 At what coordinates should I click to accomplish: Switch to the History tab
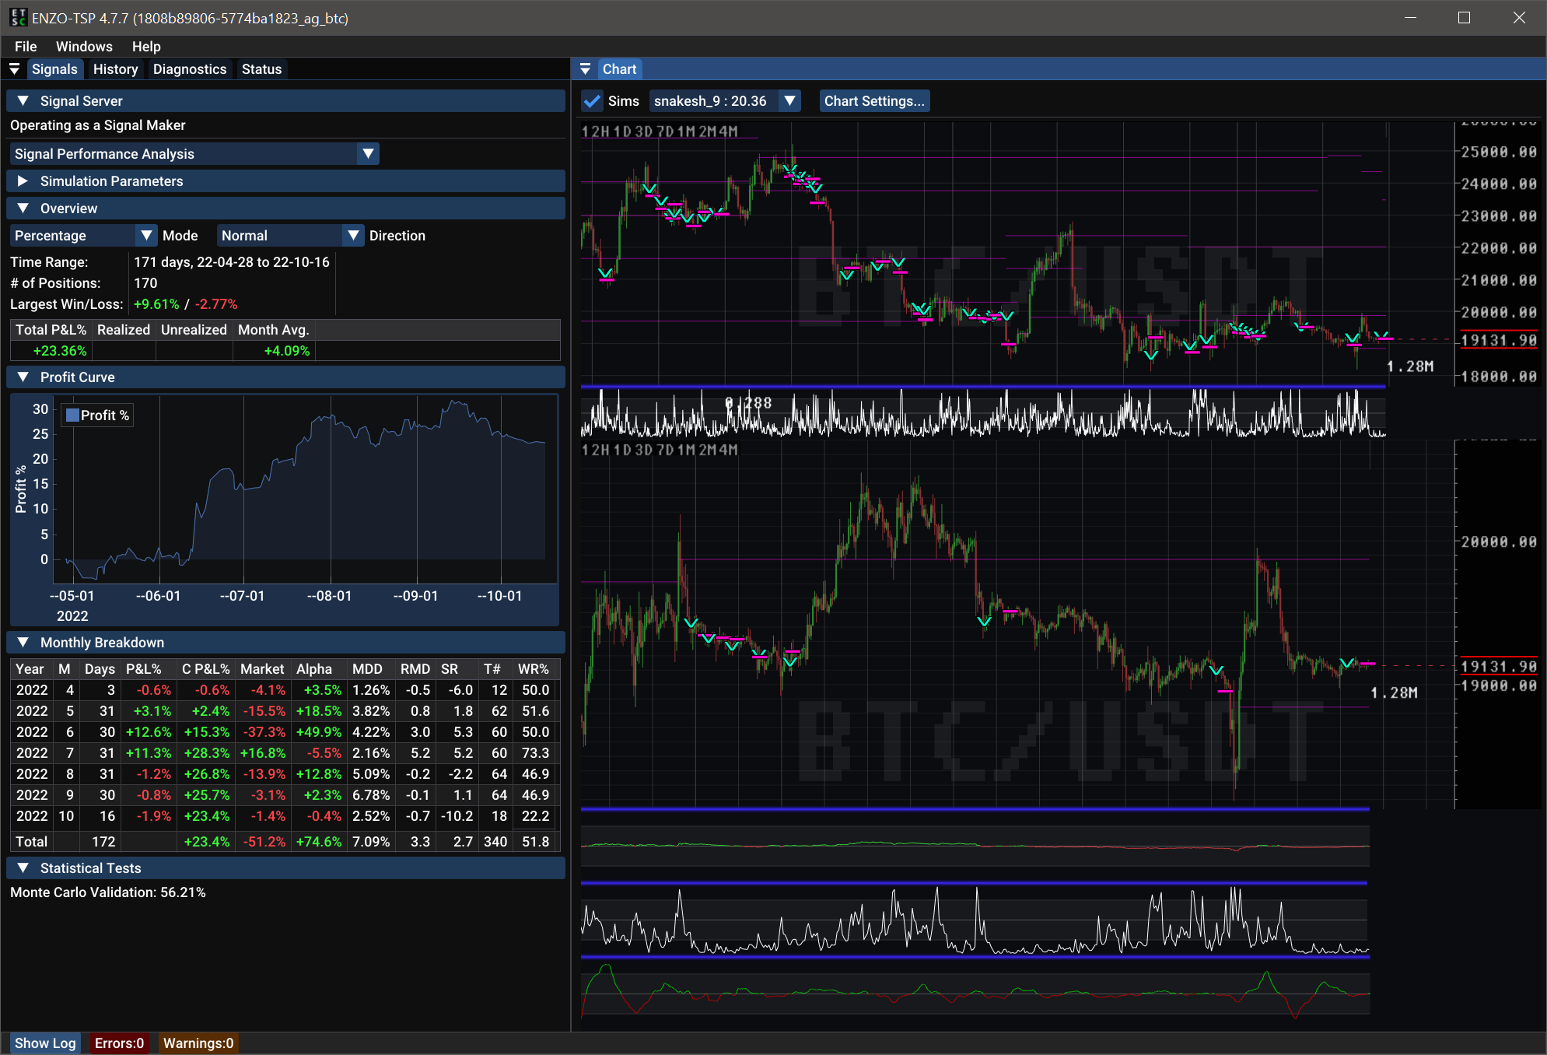click(114, 68)
